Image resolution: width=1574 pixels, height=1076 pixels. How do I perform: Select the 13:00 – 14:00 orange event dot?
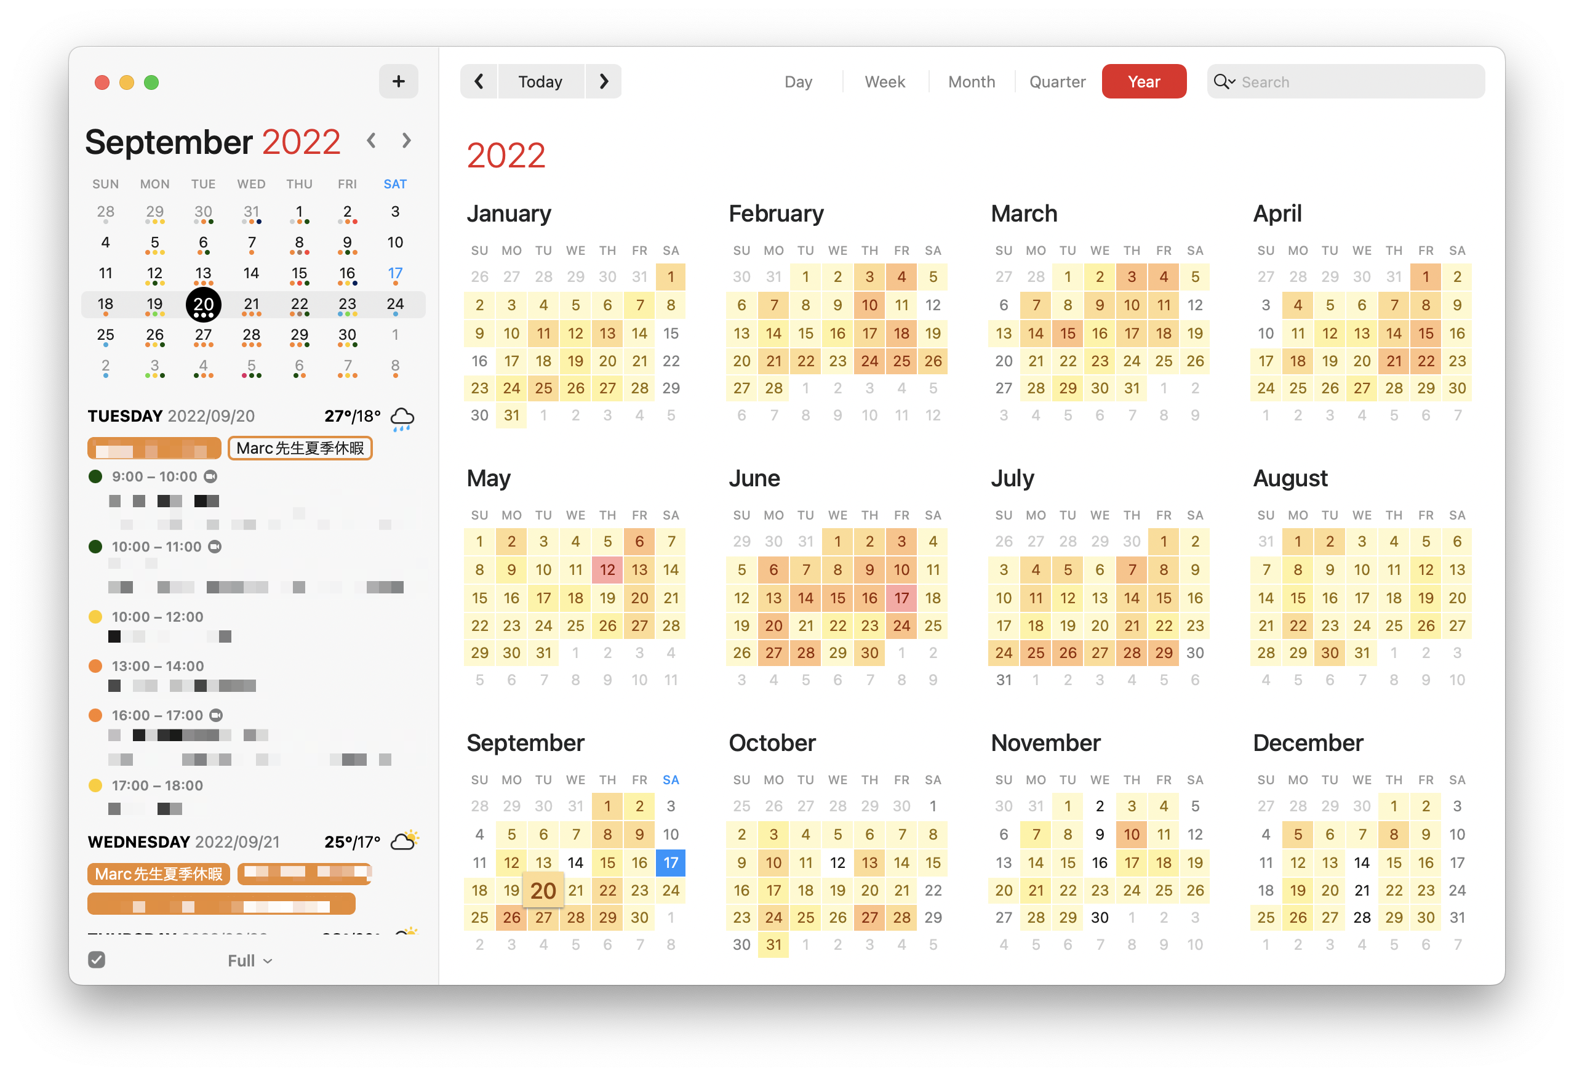95,666
